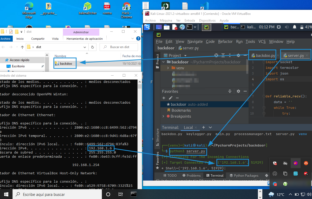Click the Buscar en dist search field
Image resolution: width=312 pixels, height=199 pixels.
119,47
